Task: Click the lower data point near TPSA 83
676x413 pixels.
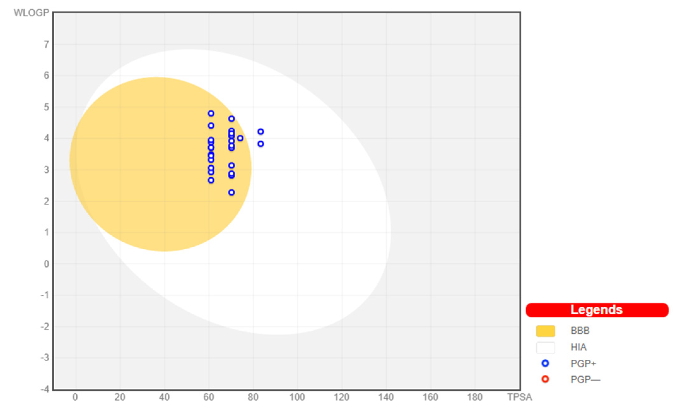Action: pyautogui.click(x=260, y=144)
